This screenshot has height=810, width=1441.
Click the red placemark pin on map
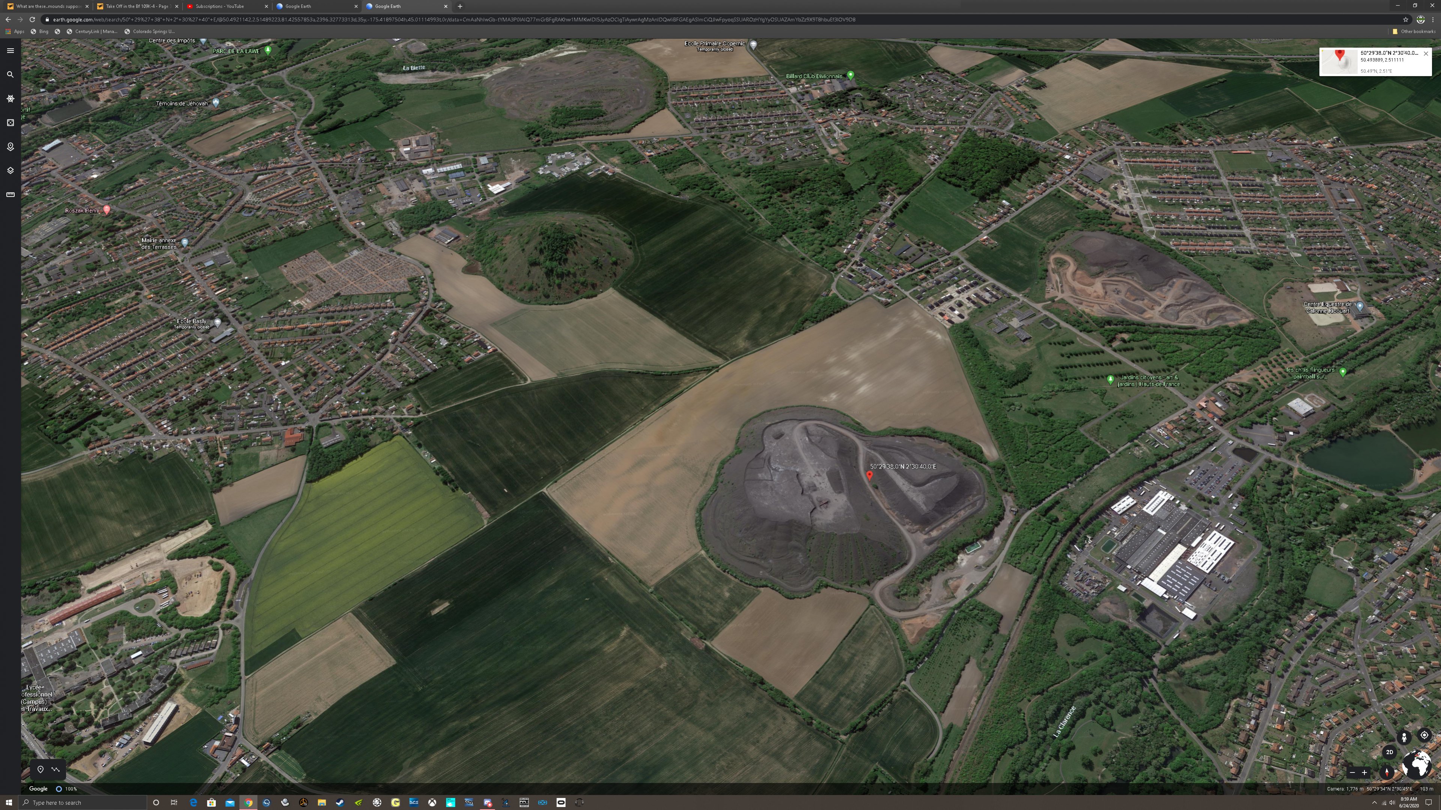point(869,476)
